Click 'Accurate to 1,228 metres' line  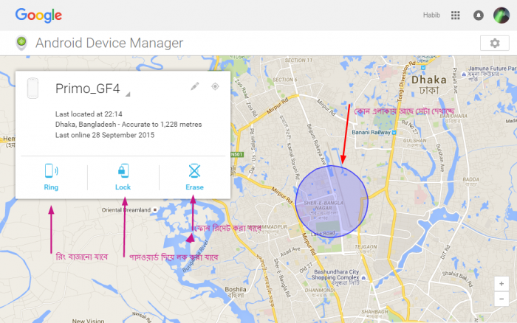[x=129, y=125]
